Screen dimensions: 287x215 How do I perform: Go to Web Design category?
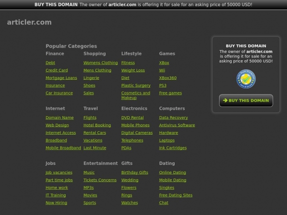57,125
